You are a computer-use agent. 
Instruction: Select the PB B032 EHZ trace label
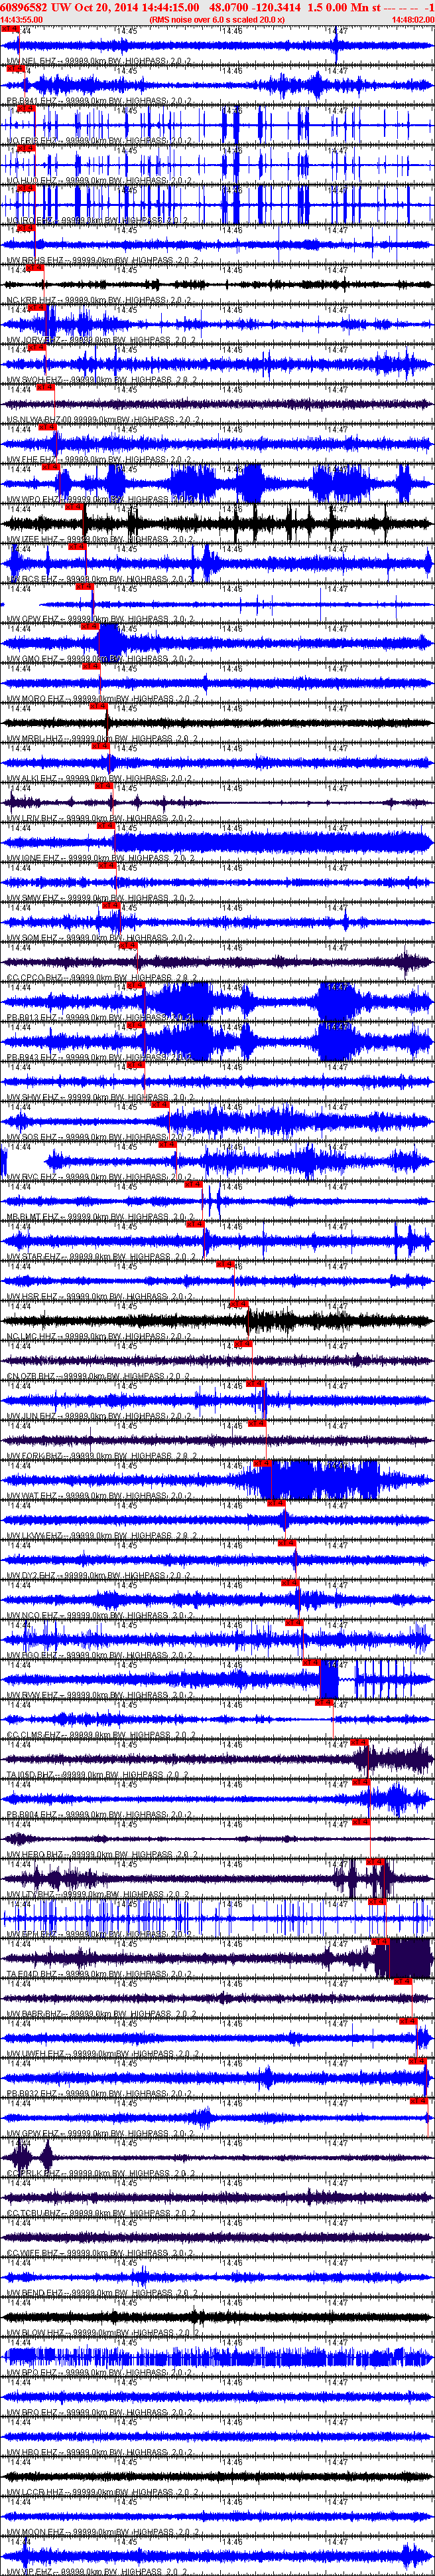coord(99,2094)
